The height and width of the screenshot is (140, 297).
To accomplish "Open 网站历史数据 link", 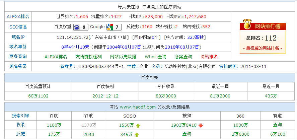I will [x=123, y=57].
